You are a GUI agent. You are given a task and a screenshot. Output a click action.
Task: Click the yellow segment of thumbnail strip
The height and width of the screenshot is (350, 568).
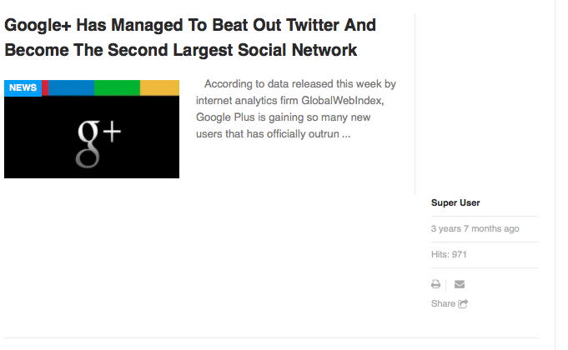click(159, 87)
